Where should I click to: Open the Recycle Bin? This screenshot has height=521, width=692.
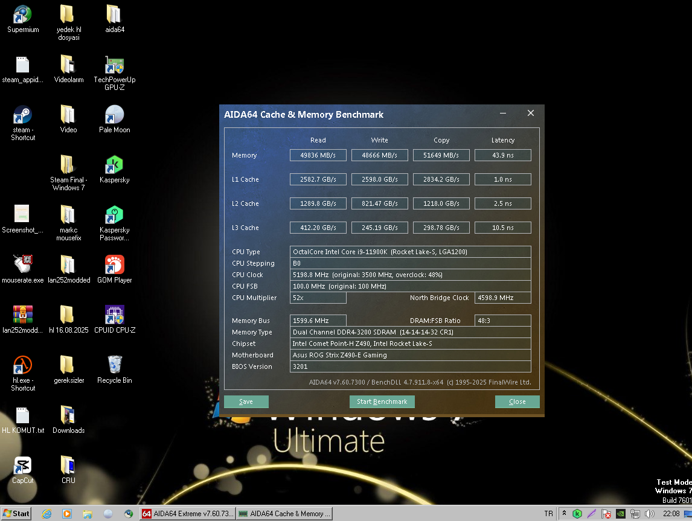pos(114,369)
